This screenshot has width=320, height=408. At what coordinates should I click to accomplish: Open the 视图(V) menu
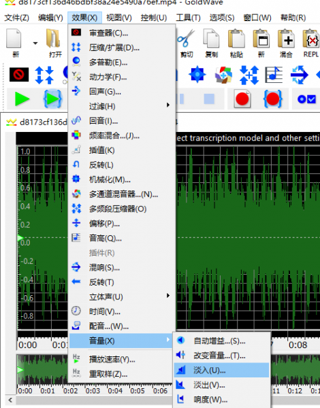[119, 18]
